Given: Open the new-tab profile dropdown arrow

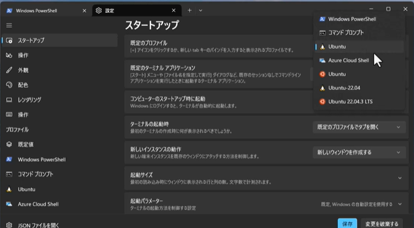Looking at the screenshot, I should click(x=201, y=10).
